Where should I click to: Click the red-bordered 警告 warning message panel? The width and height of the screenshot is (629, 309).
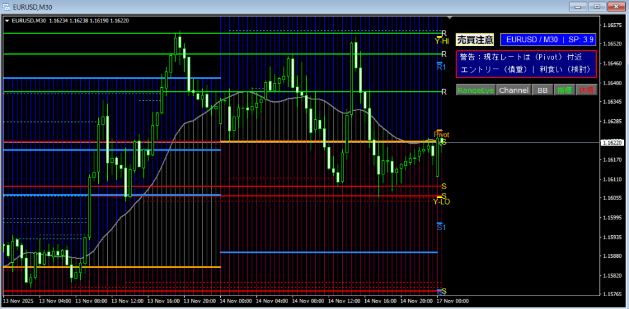click(x=526, y=63)
